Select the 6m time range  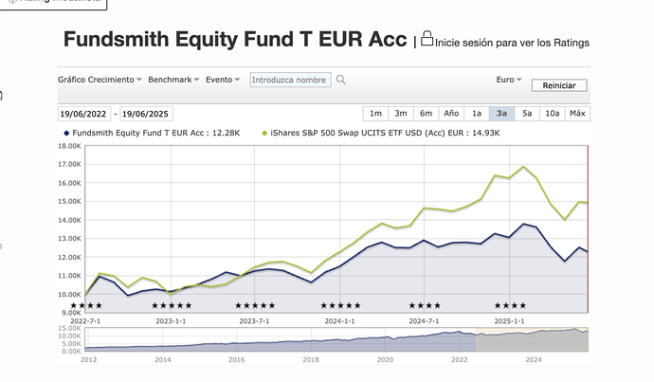[426, 114]
